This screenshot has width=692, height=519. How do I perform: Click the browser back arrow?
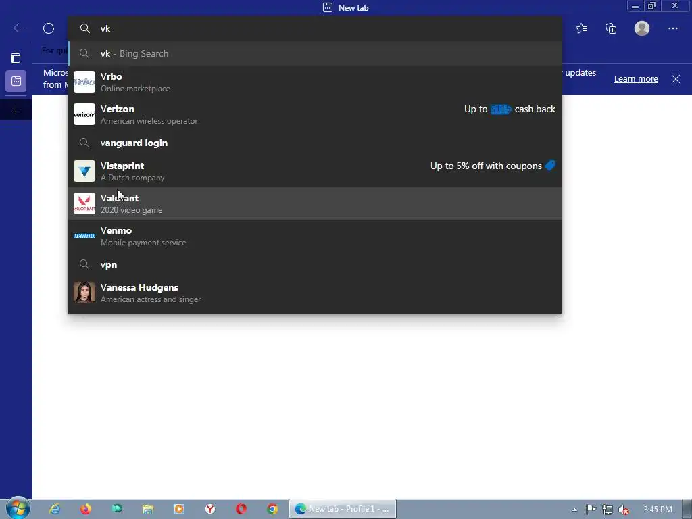(18, 28)
